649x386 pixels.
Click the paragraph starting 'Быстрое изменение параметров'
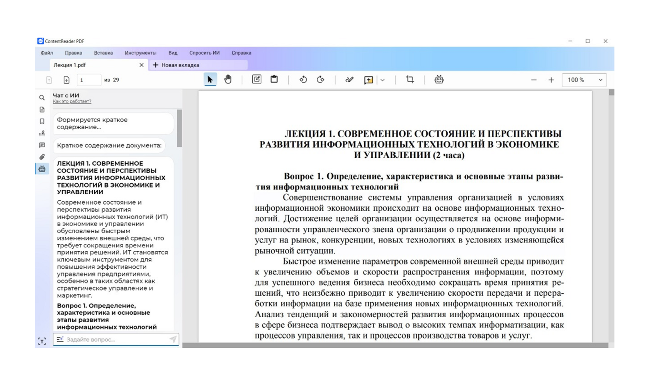click(x=409, y=298)
